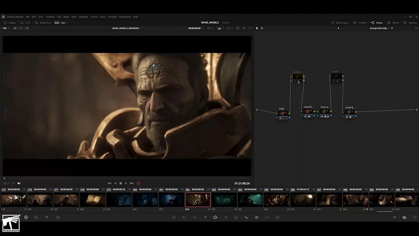Open the Gallery panel
The height and width of the screenshot is (236, 419).
tap(10, 23)
